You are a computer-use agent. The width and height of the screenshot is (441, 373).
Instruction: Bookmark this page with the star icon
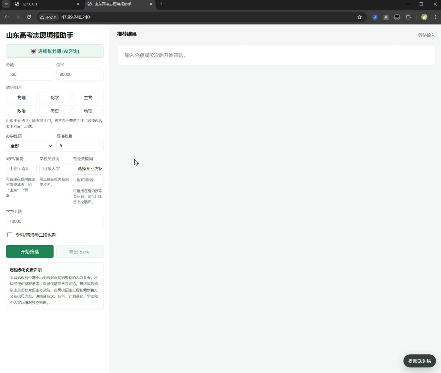[x=360, y=17]
